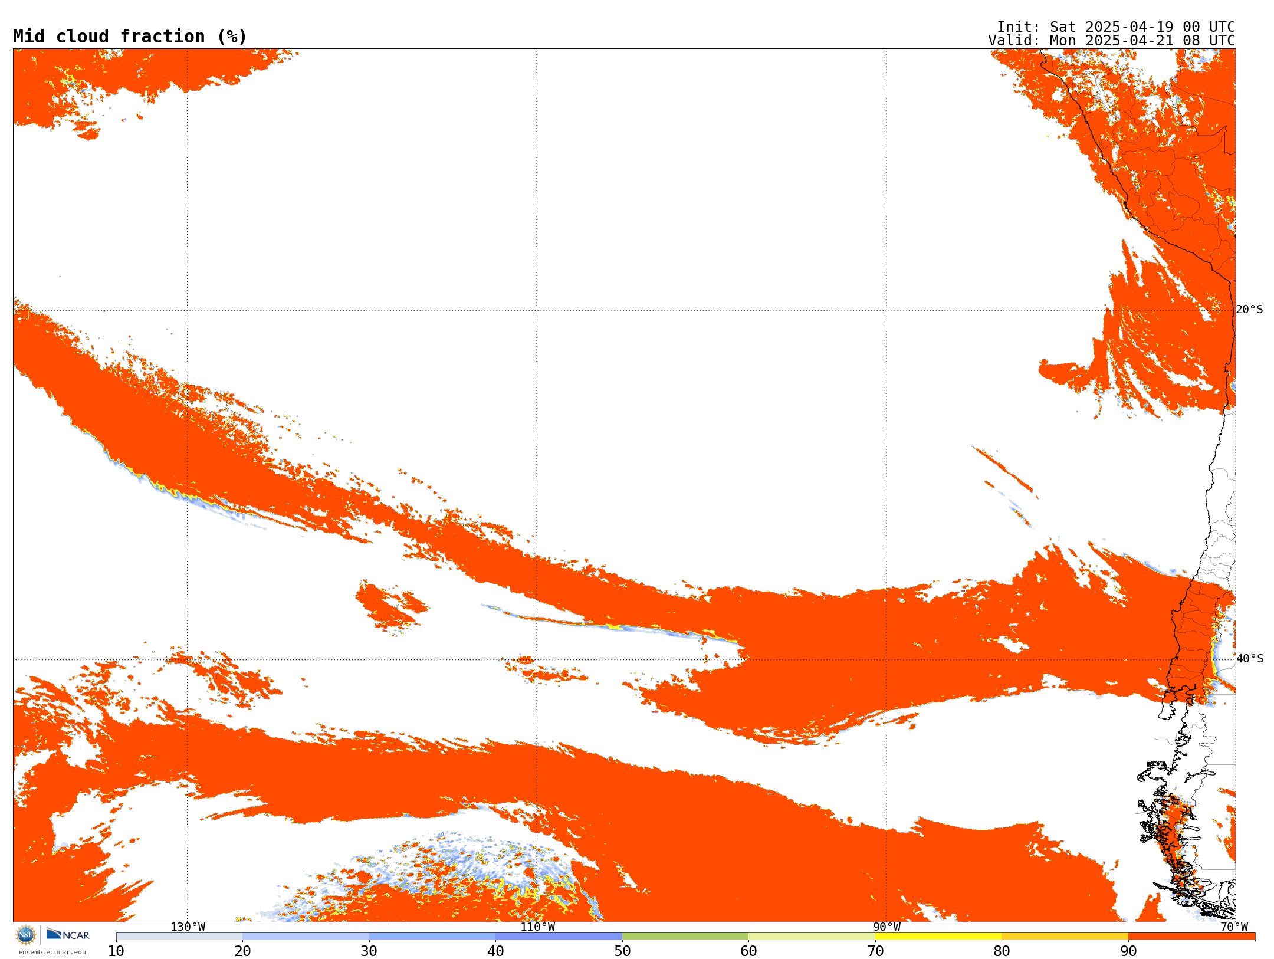1274x959 pixels.
Task: Click the colorbar tick label '40'
Action: point(495,951)
